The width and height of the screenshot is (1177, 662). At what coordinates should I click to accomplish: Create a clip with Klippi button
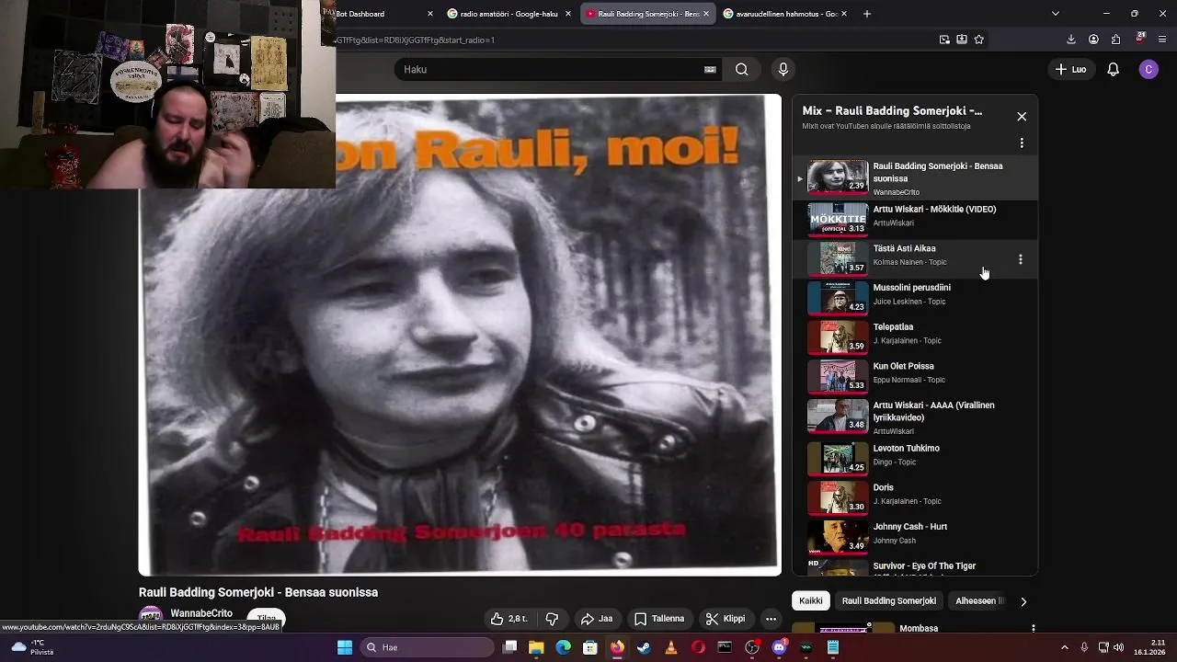point(726,619)
